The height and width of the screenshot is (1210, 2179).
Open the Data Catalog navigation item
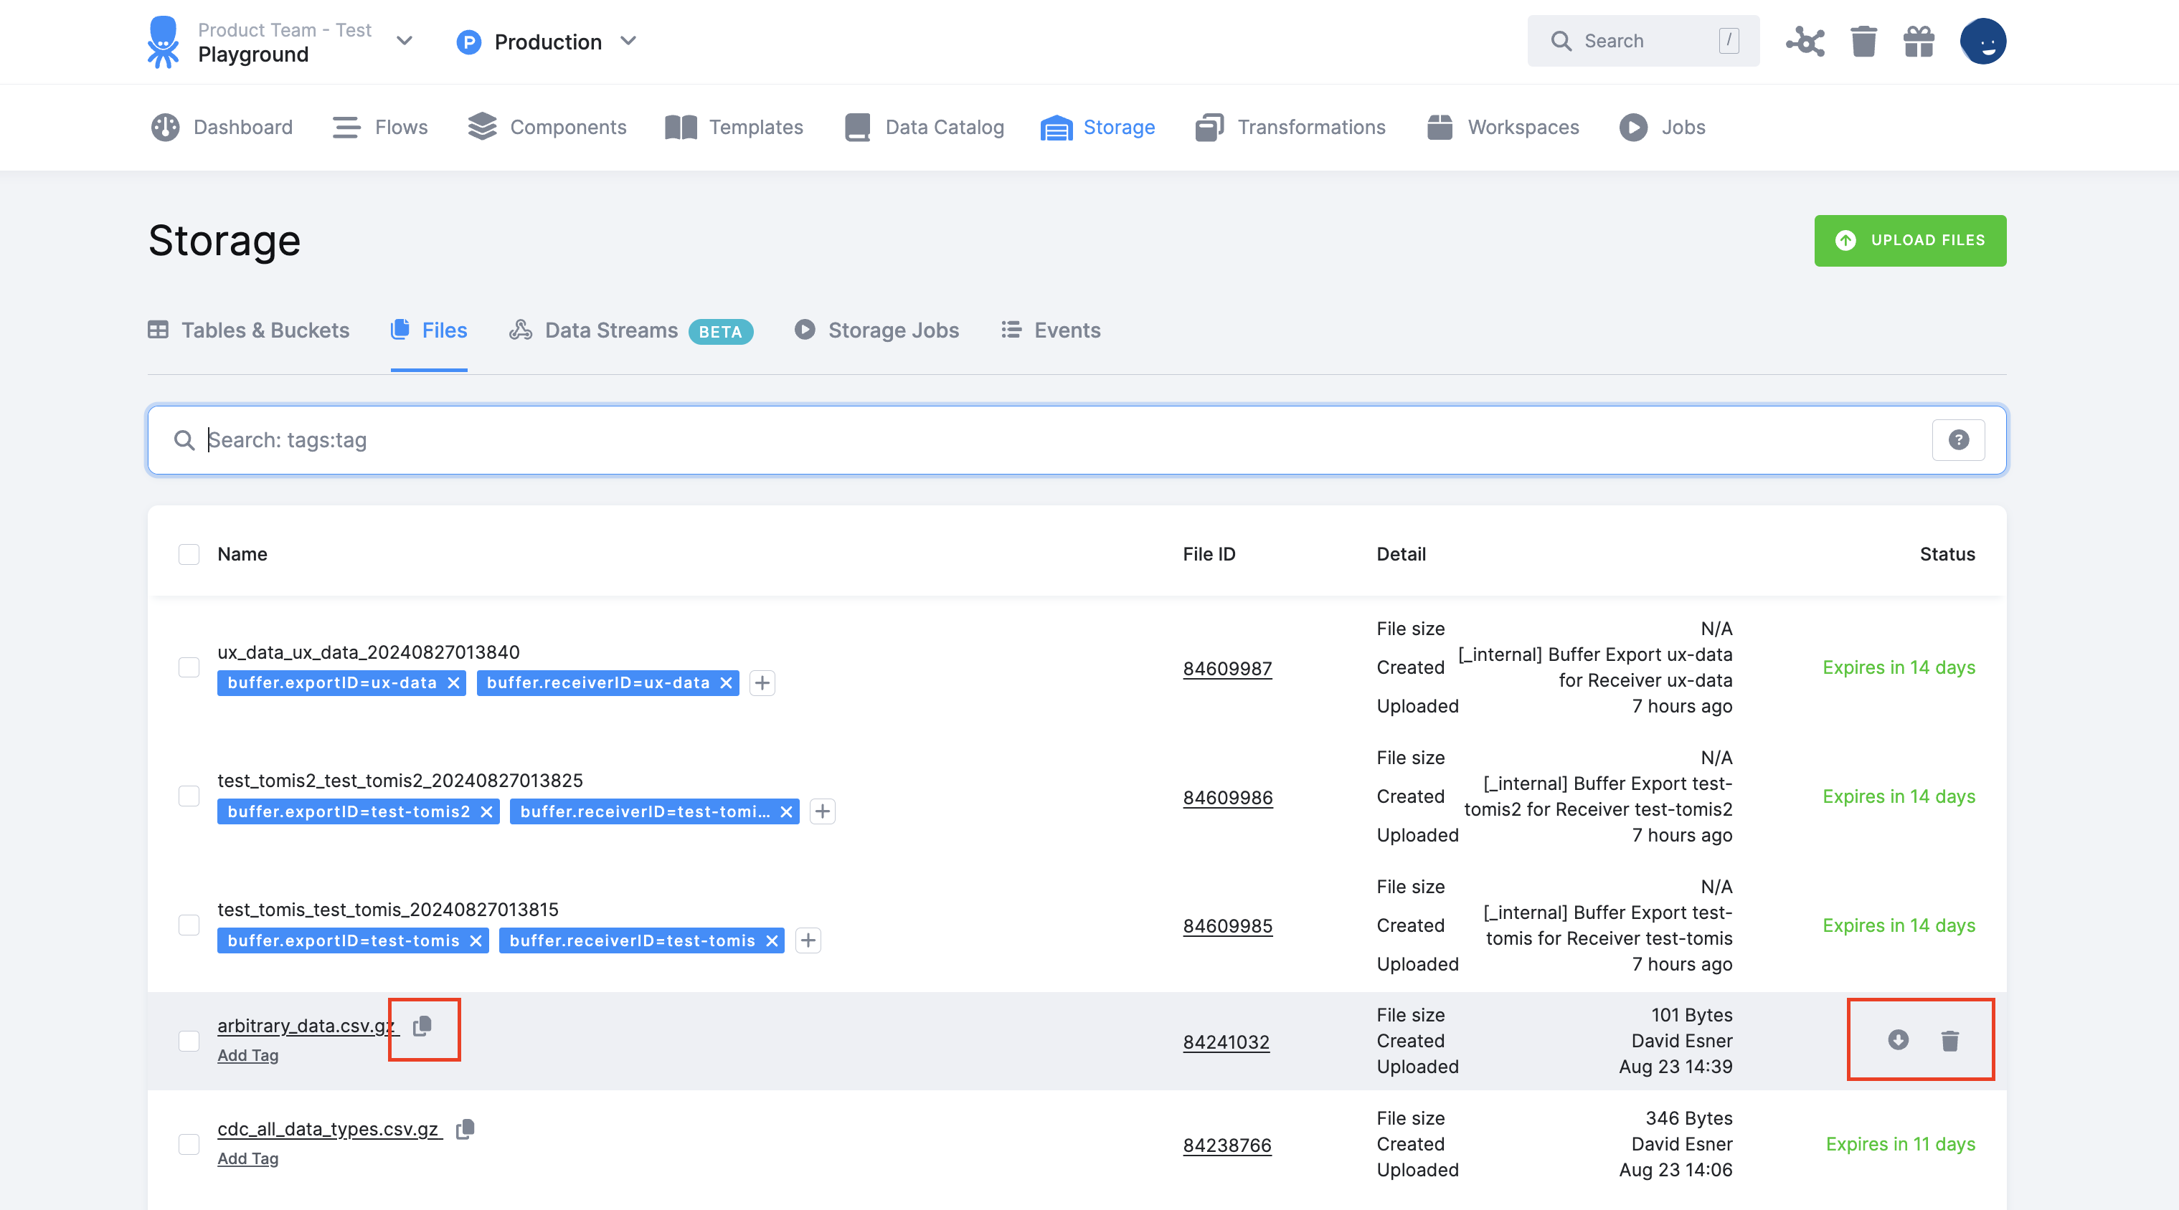924,127
